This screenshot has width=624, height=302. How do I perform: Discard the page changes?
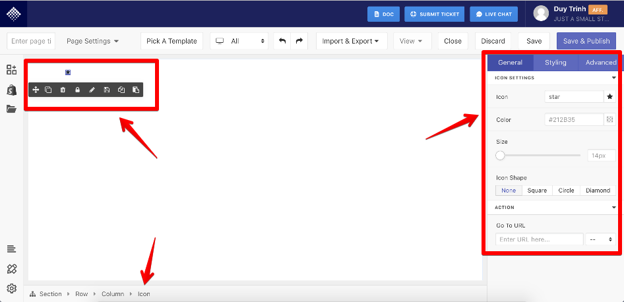point(493,41)
